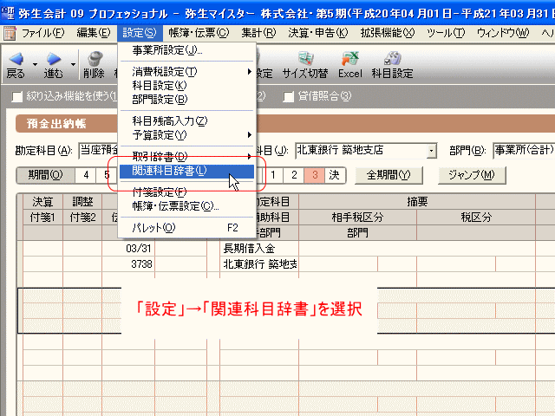Click the サイズ切替 toolbar icon

(305, 59)
